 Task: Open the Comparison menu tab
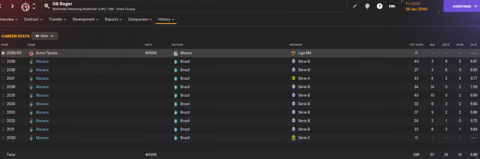(x=140, y=19)
